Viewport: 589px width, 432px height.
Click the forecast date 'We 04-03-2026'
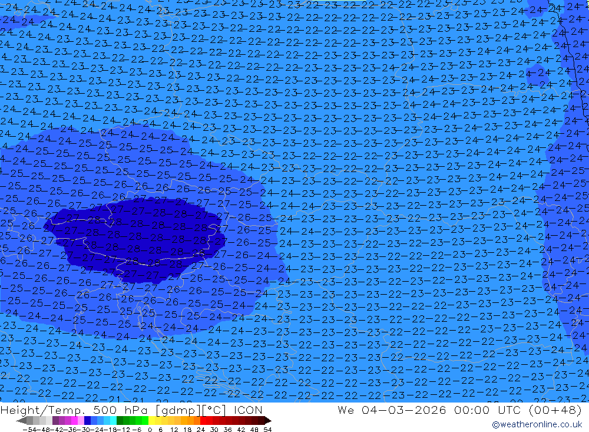[392, 410]
